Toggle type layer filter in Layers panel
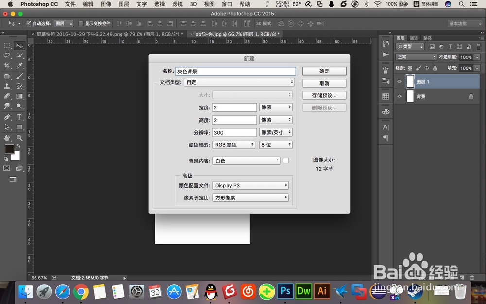The width and height of the screenshot is (486, 304). point(451,47)
